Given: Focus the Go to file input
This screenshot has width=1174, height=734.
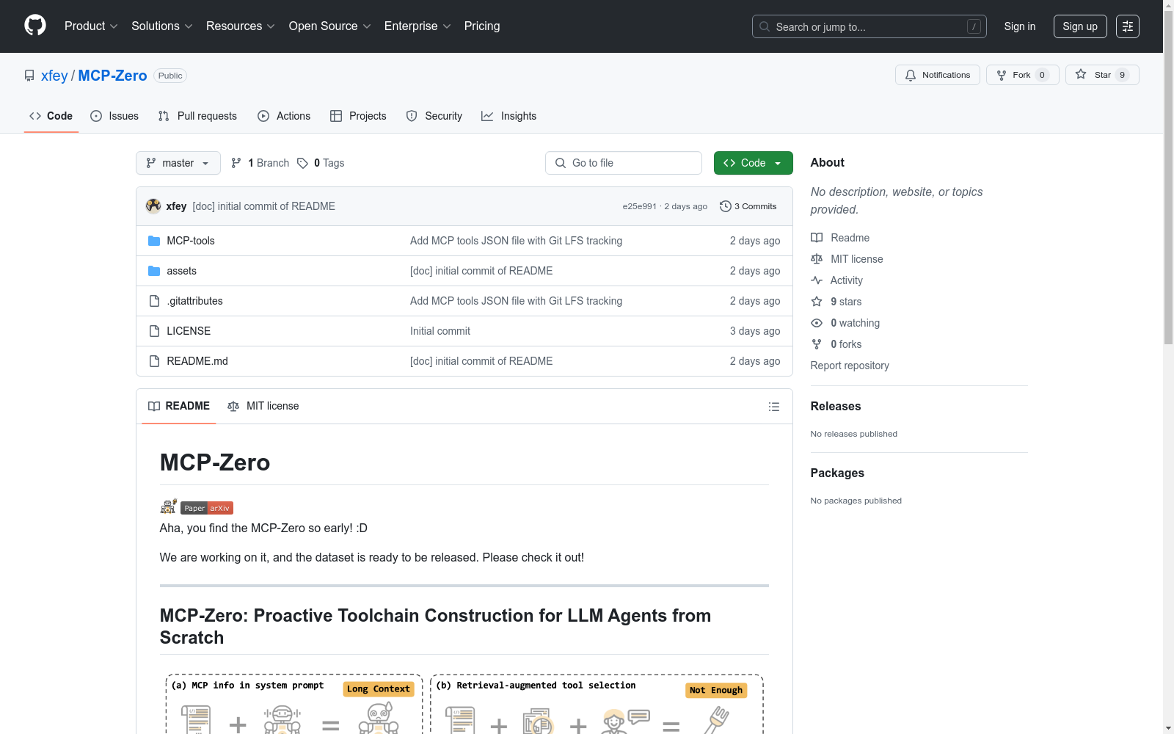Looking at the screenshot, I should point(624,163).
